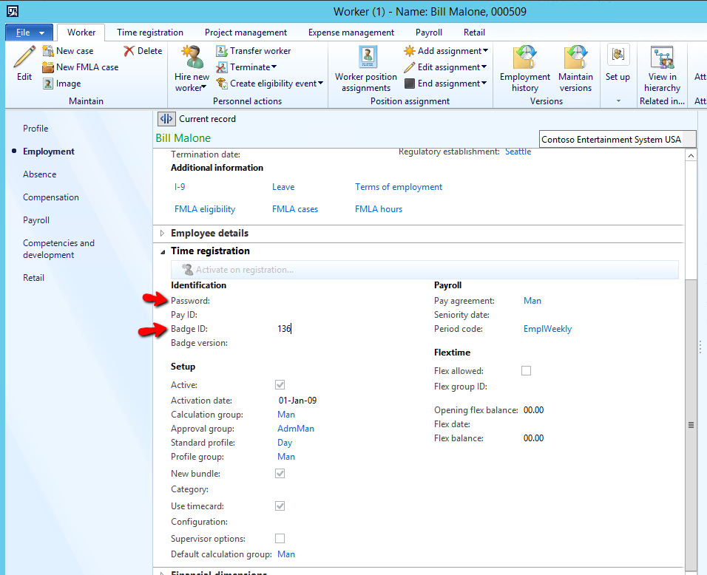The image size is (707, 575).
Task: Switch to the Payroll ribbon tab
Action: coord(428,33)
